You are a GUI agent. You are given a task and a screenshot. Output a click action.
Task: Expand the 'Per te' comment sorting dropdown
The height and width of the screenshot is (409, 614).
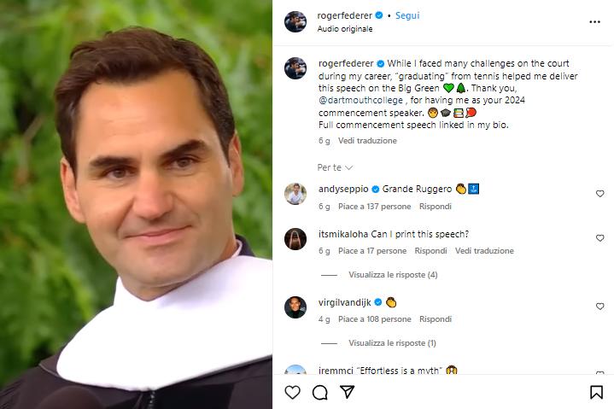pos(335,167)
